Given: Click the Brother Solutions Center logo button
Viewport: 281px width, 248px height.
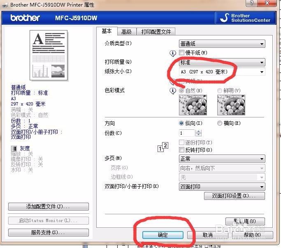Looking at the screenshot, I should (x=245, y=18).
